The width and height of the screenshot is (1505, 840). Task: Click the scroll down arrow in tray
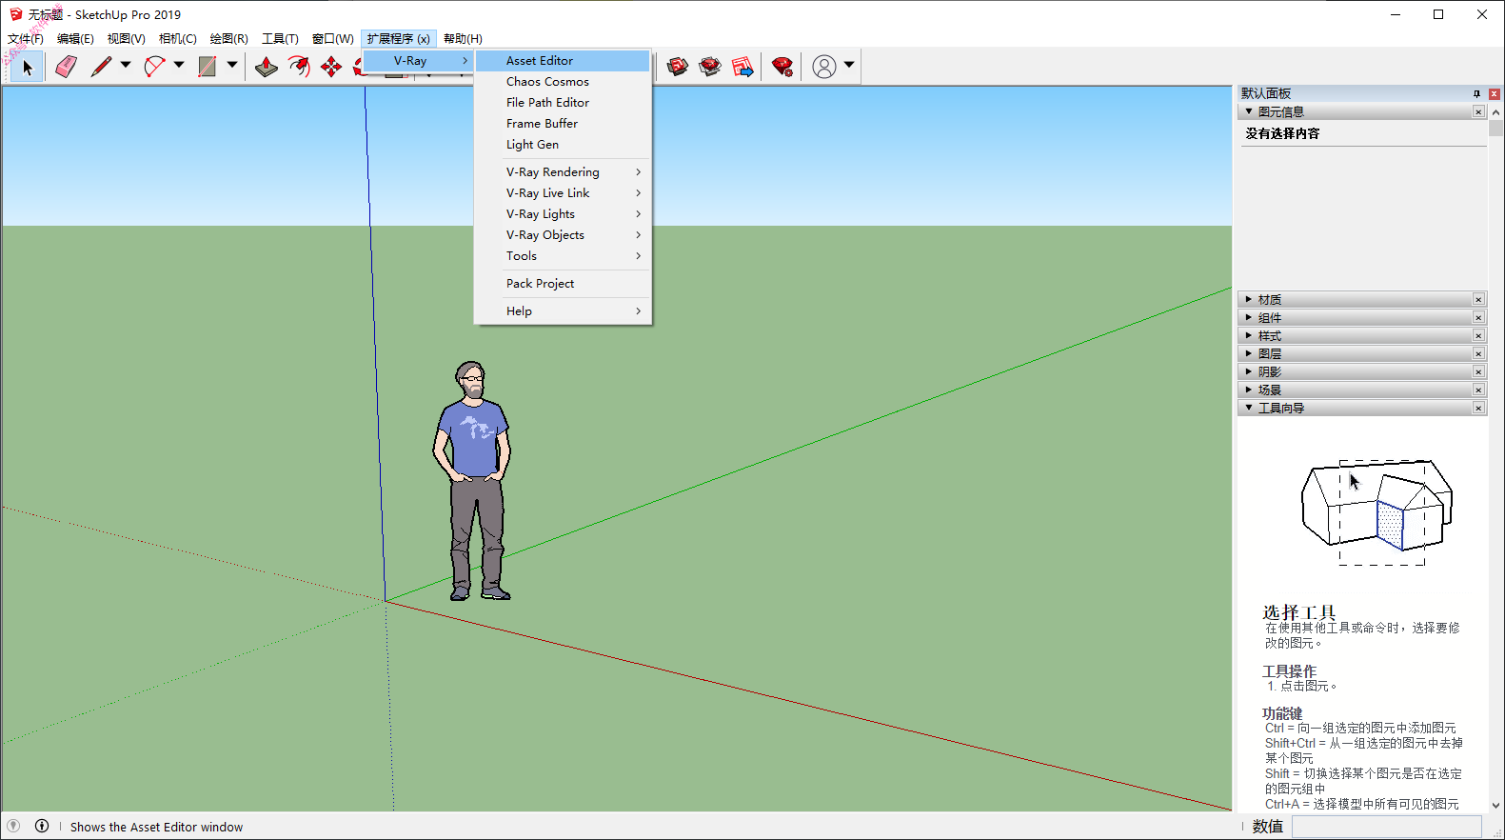1496,805
